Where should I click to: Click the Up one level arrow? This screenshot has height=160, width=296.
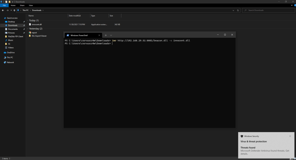coord(14,10)
